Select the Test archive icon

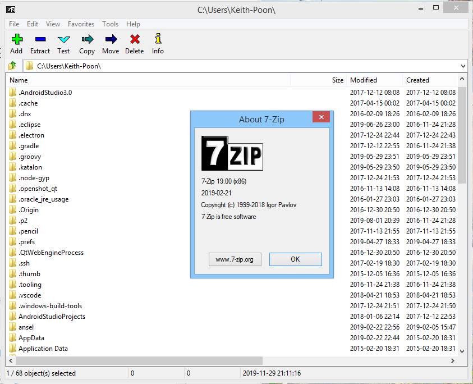pyautogui.click(x=63, y=44)
